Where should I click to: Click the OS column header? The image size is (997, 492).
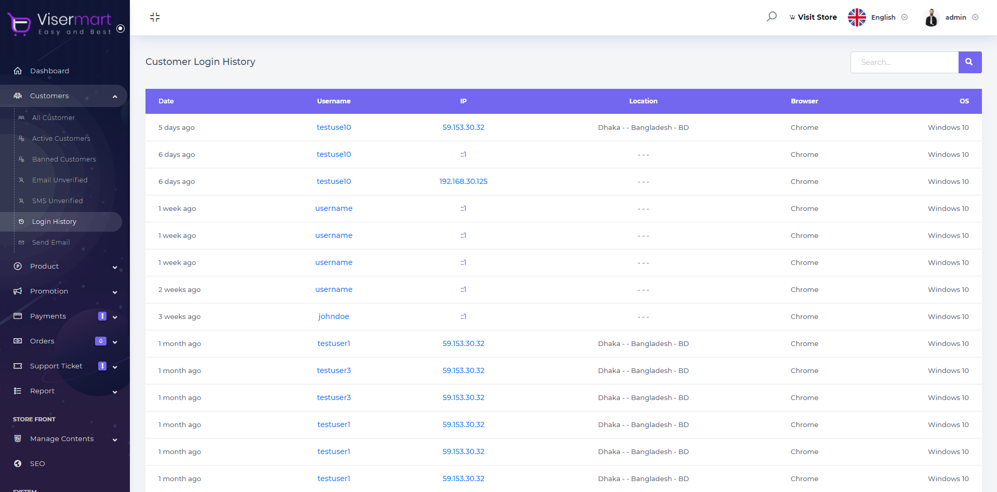click(964, 101)
